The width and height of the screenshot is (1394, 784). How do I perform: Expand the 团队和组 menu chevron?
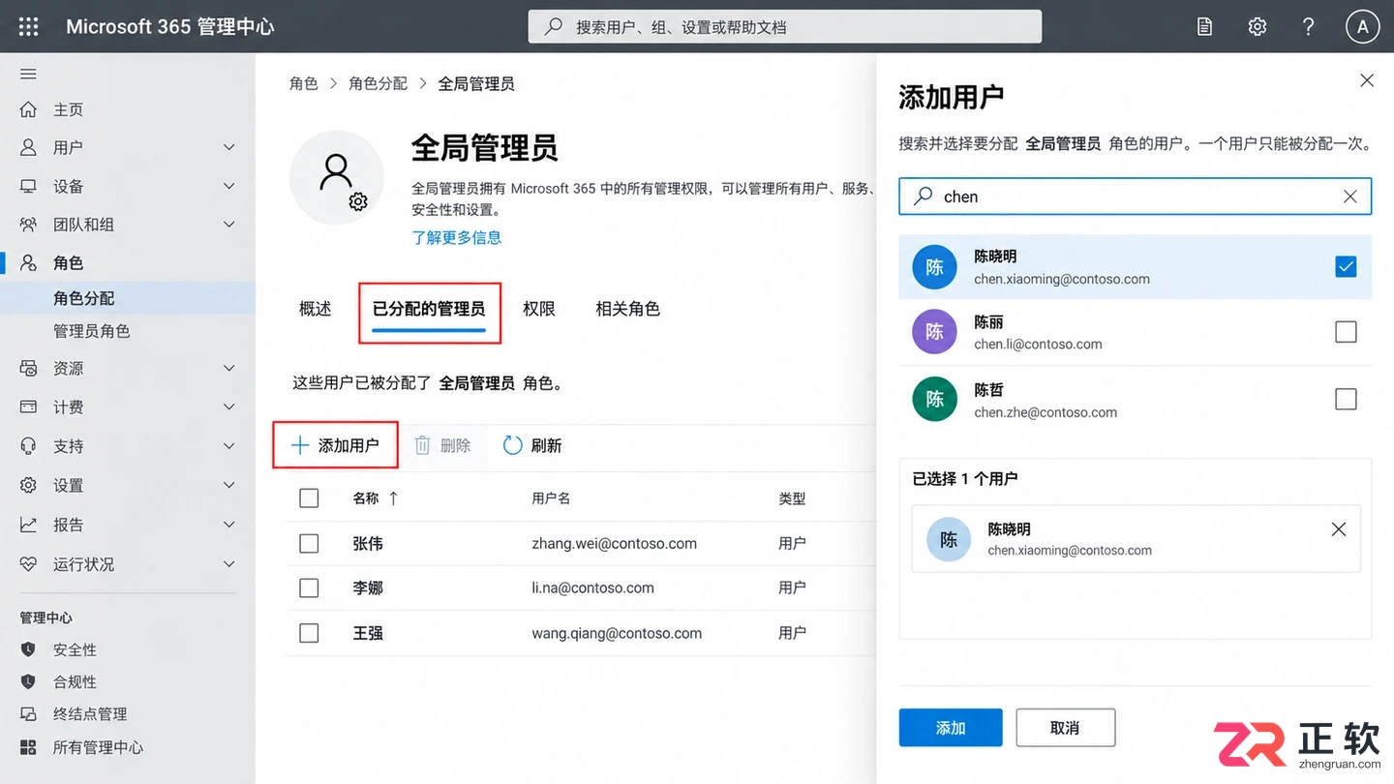pyautogui.click(x=229, y=225)
